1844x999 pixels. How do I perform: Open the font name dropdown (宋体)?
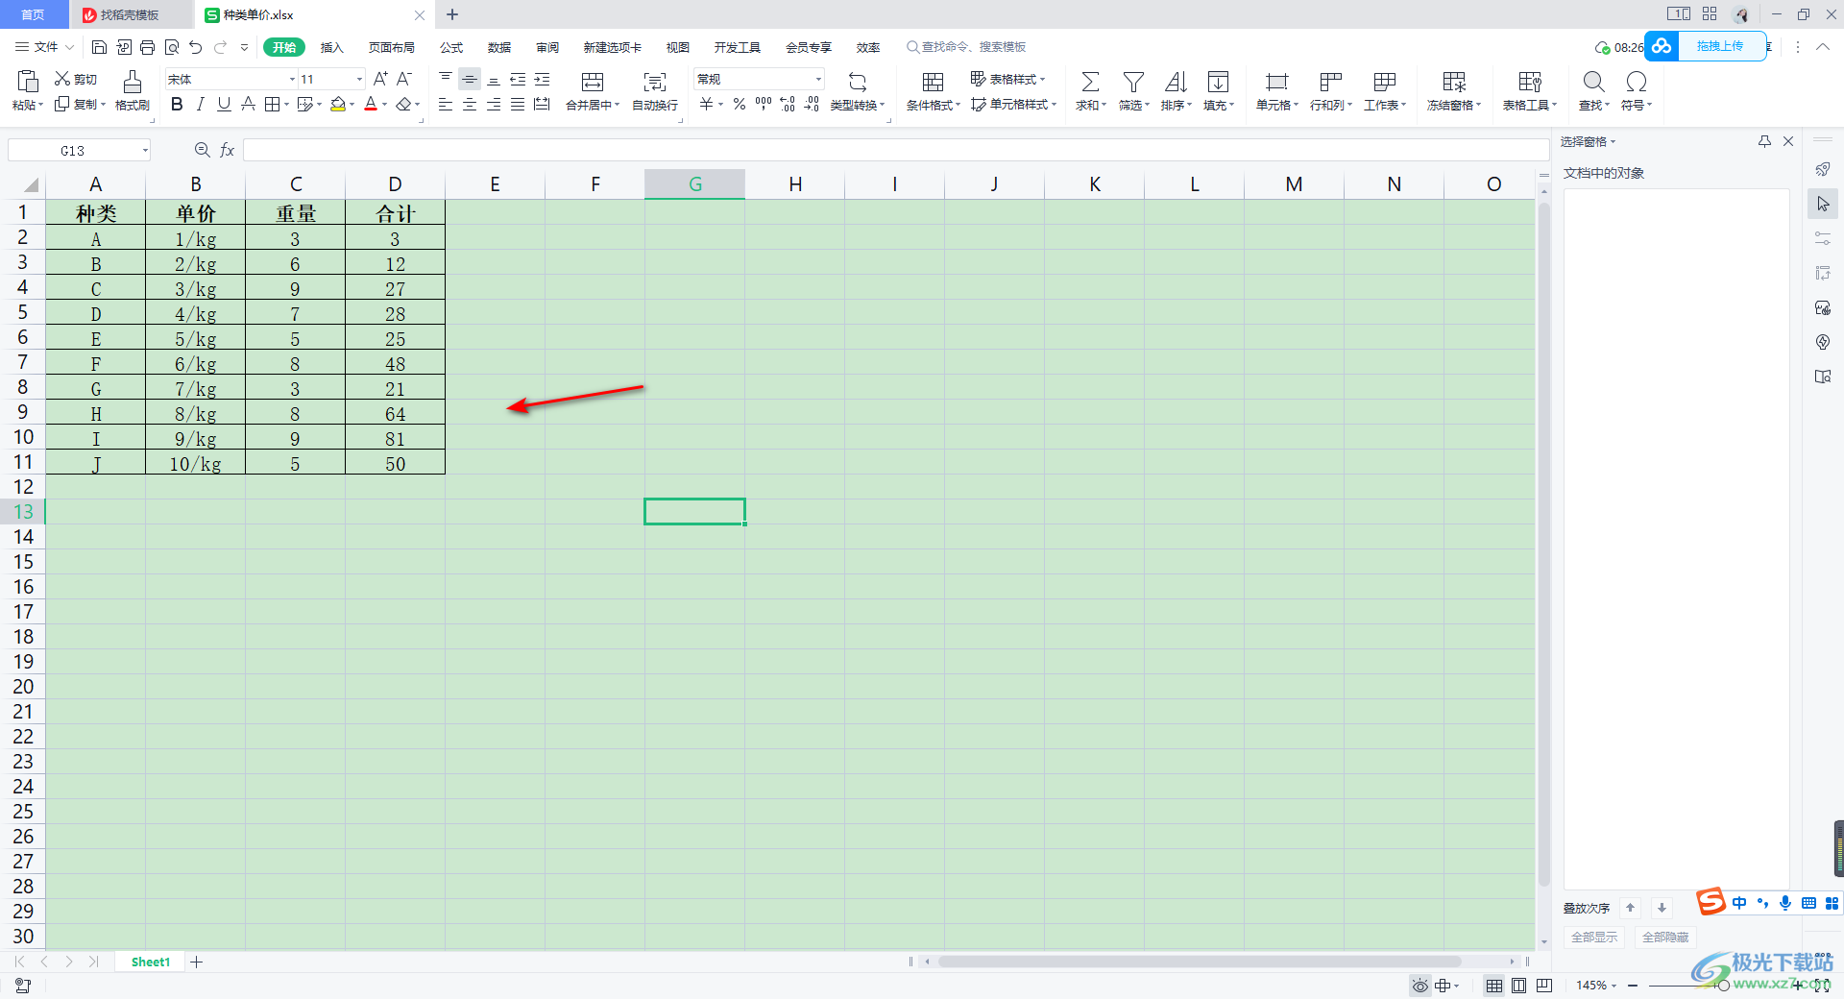click(292, 79)
